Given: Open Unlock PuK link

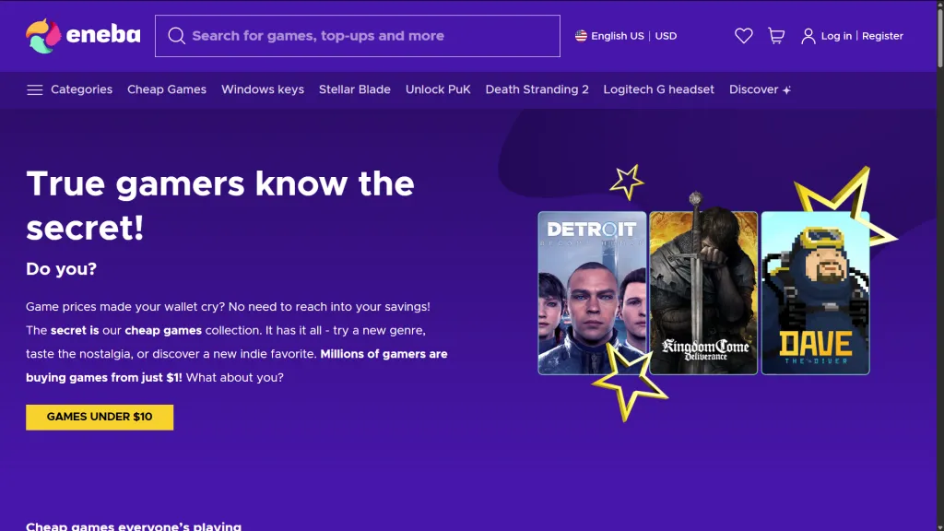Looking at the screenshot, I should (x=438, y=89).
